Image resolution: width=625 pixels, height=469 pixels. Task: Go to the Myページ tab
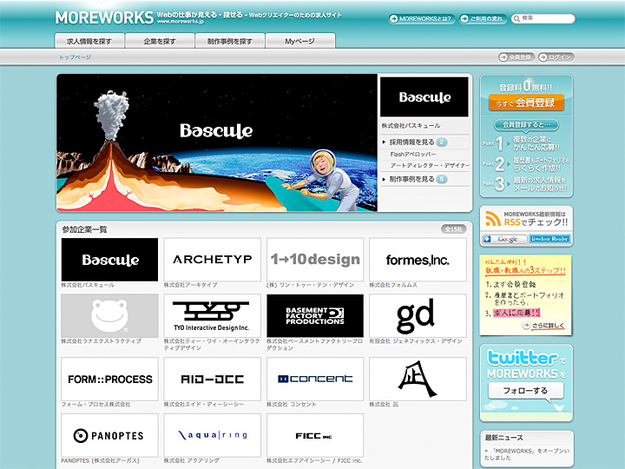click(299, 41)
